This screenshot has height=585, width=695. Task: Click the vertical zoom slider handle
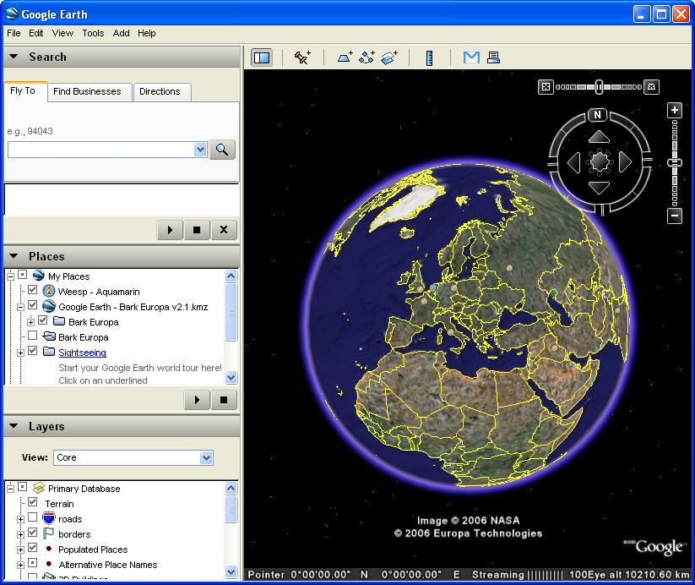[x=675, y=163]
